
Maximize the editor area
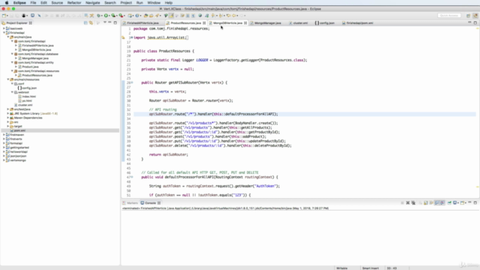click(475, 22)
